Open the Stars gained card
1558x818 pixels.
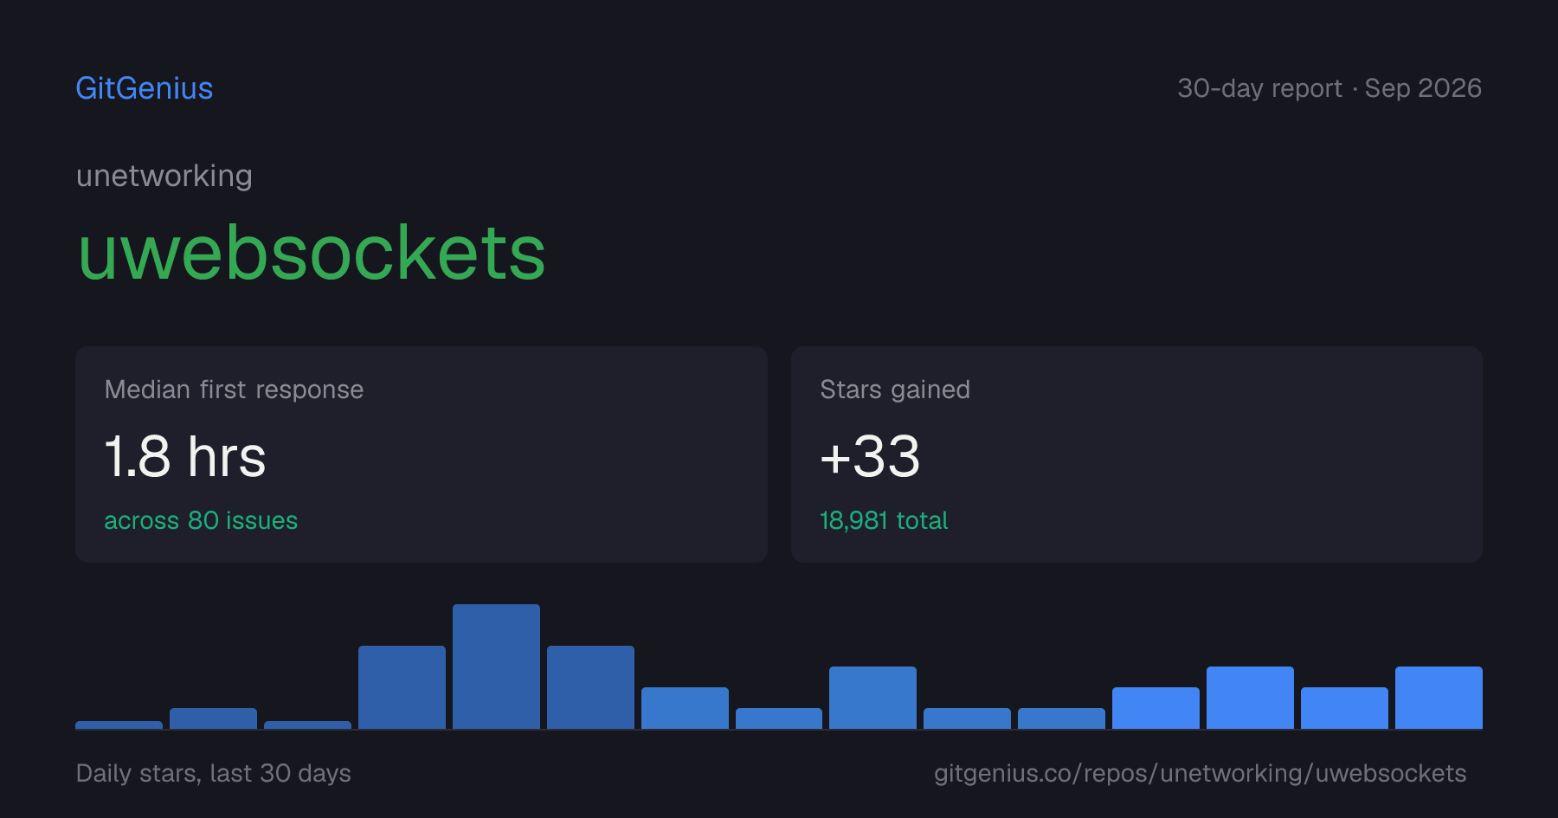point(1136,454)
